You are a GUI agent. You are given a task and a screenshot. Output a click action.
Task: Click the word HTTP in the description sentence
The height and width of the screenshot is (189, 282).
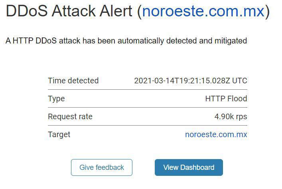(x=23, y=41)
